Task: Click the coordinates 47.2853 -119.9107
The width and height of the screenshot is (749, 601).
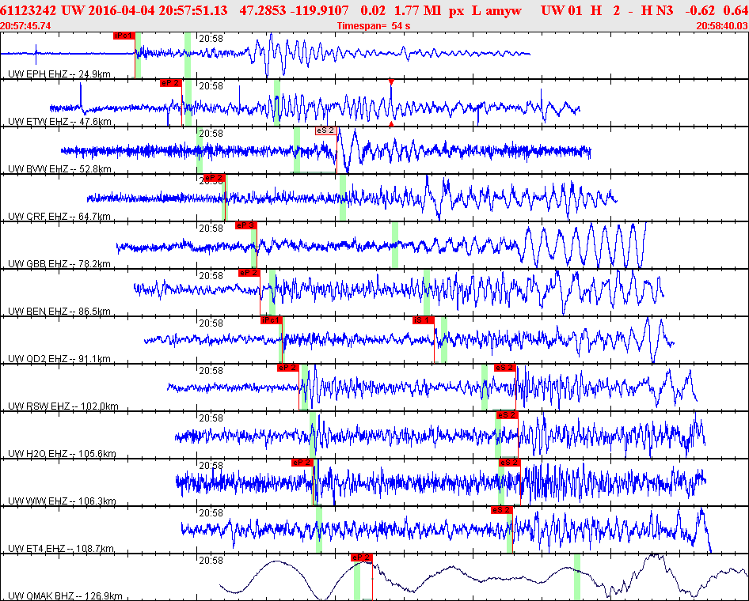Action: [294, 10]
